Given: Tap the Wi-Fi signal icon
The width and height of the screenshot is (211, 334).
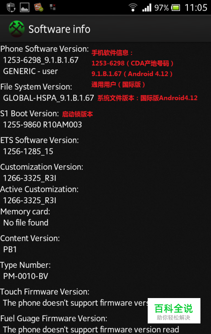Looking at the screenshot, I should (x=133, y=8).
